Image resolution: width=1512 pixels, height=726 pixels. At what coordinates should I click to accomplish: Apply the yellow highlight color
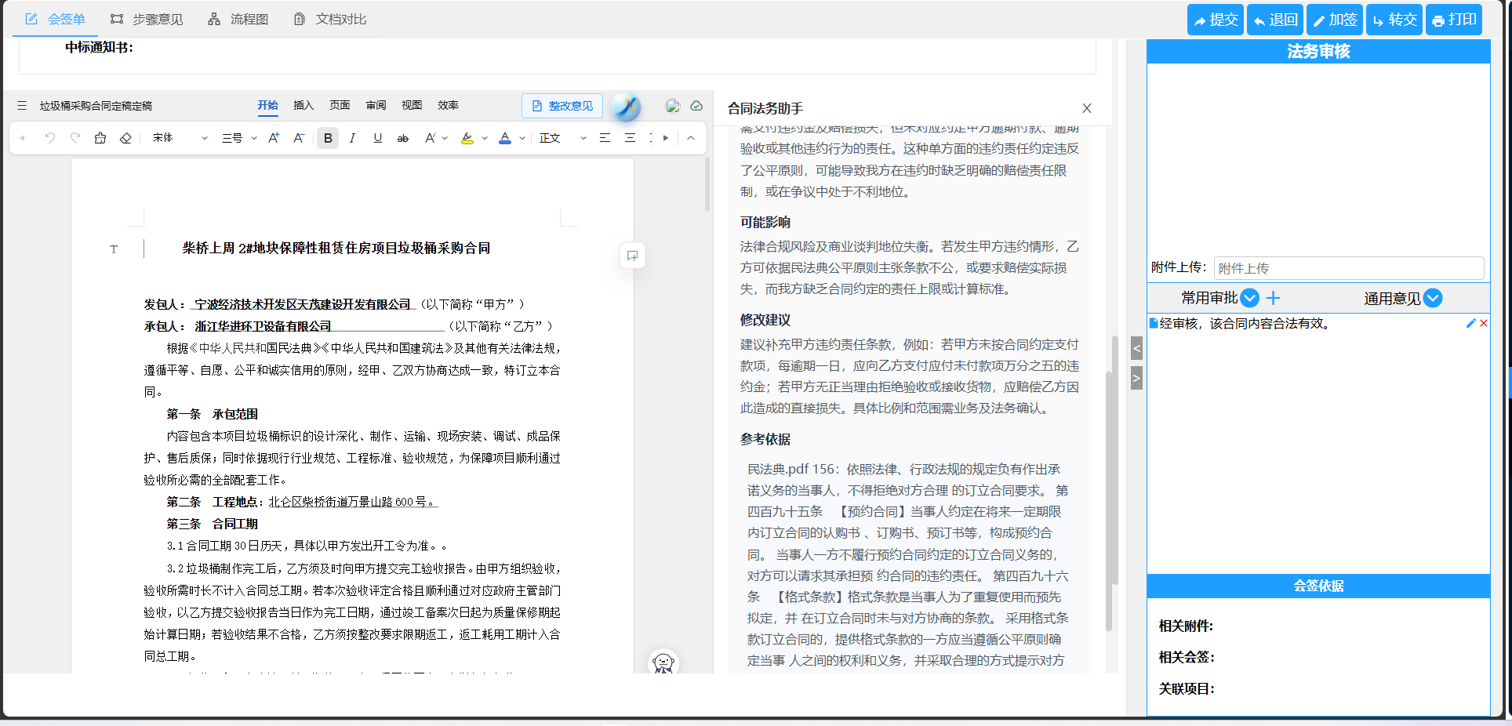point(467,138)
